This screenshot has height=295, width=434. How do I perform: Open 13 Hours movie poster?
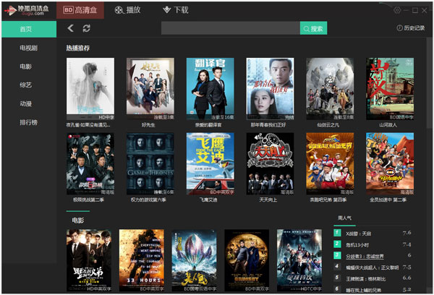pos(142,260)
